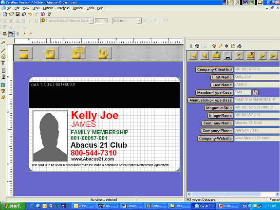Click the Company-Phone input field

click(x=257, y=130)
